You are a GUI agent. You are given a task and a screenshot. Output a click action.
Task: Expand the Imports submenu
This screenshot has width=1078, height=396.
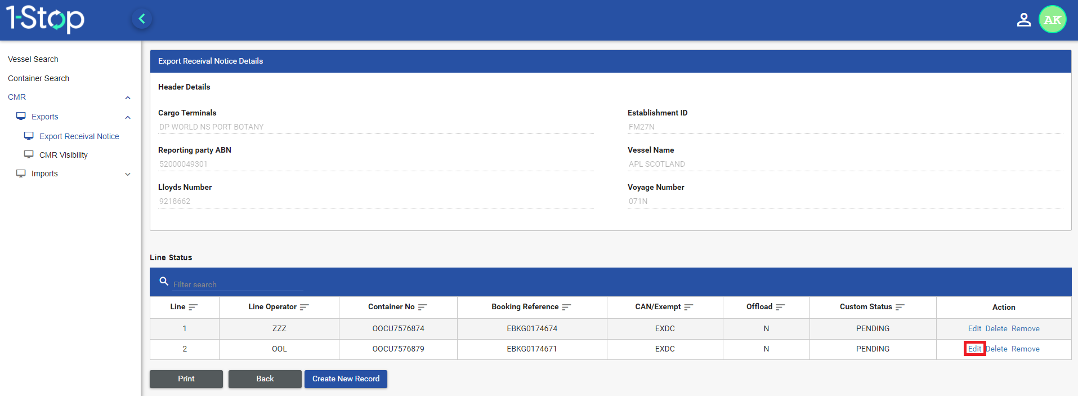[128, 174]
